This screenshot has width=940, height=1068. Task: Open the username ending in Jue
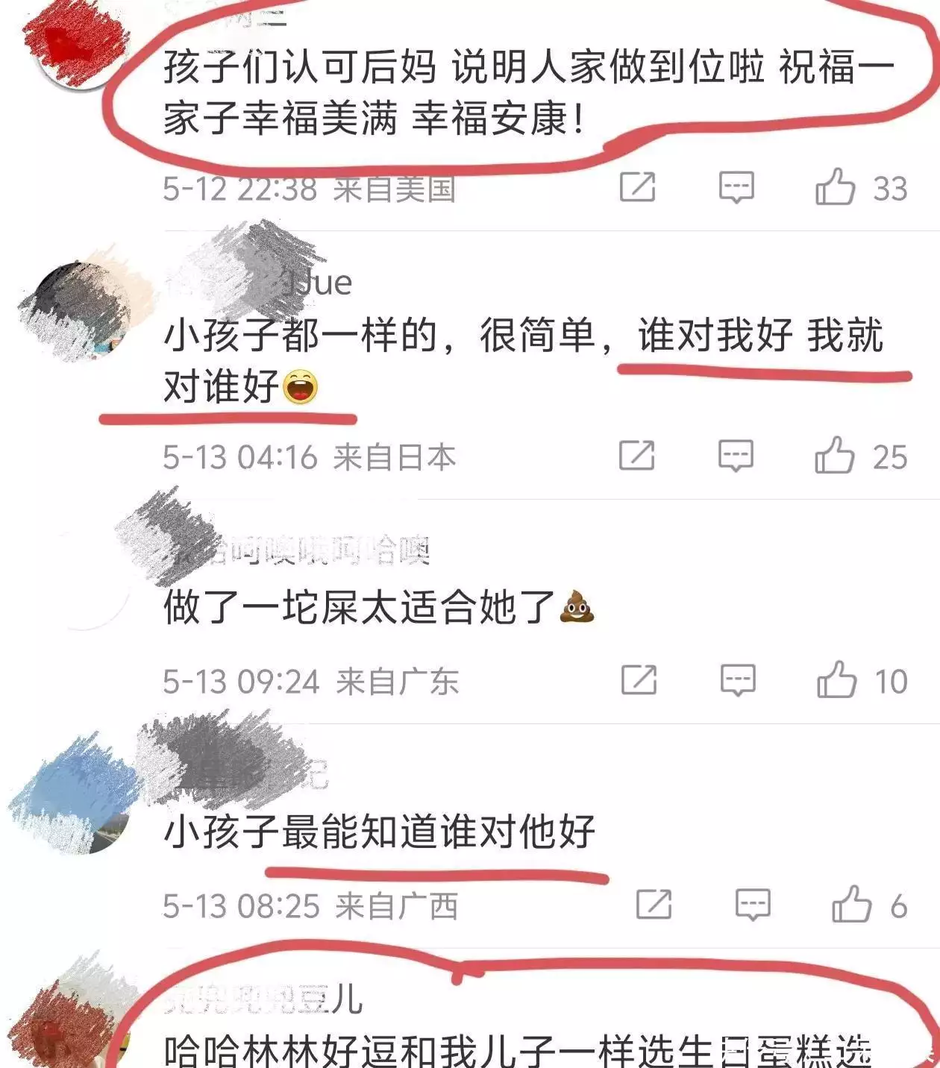coord(257,282)
